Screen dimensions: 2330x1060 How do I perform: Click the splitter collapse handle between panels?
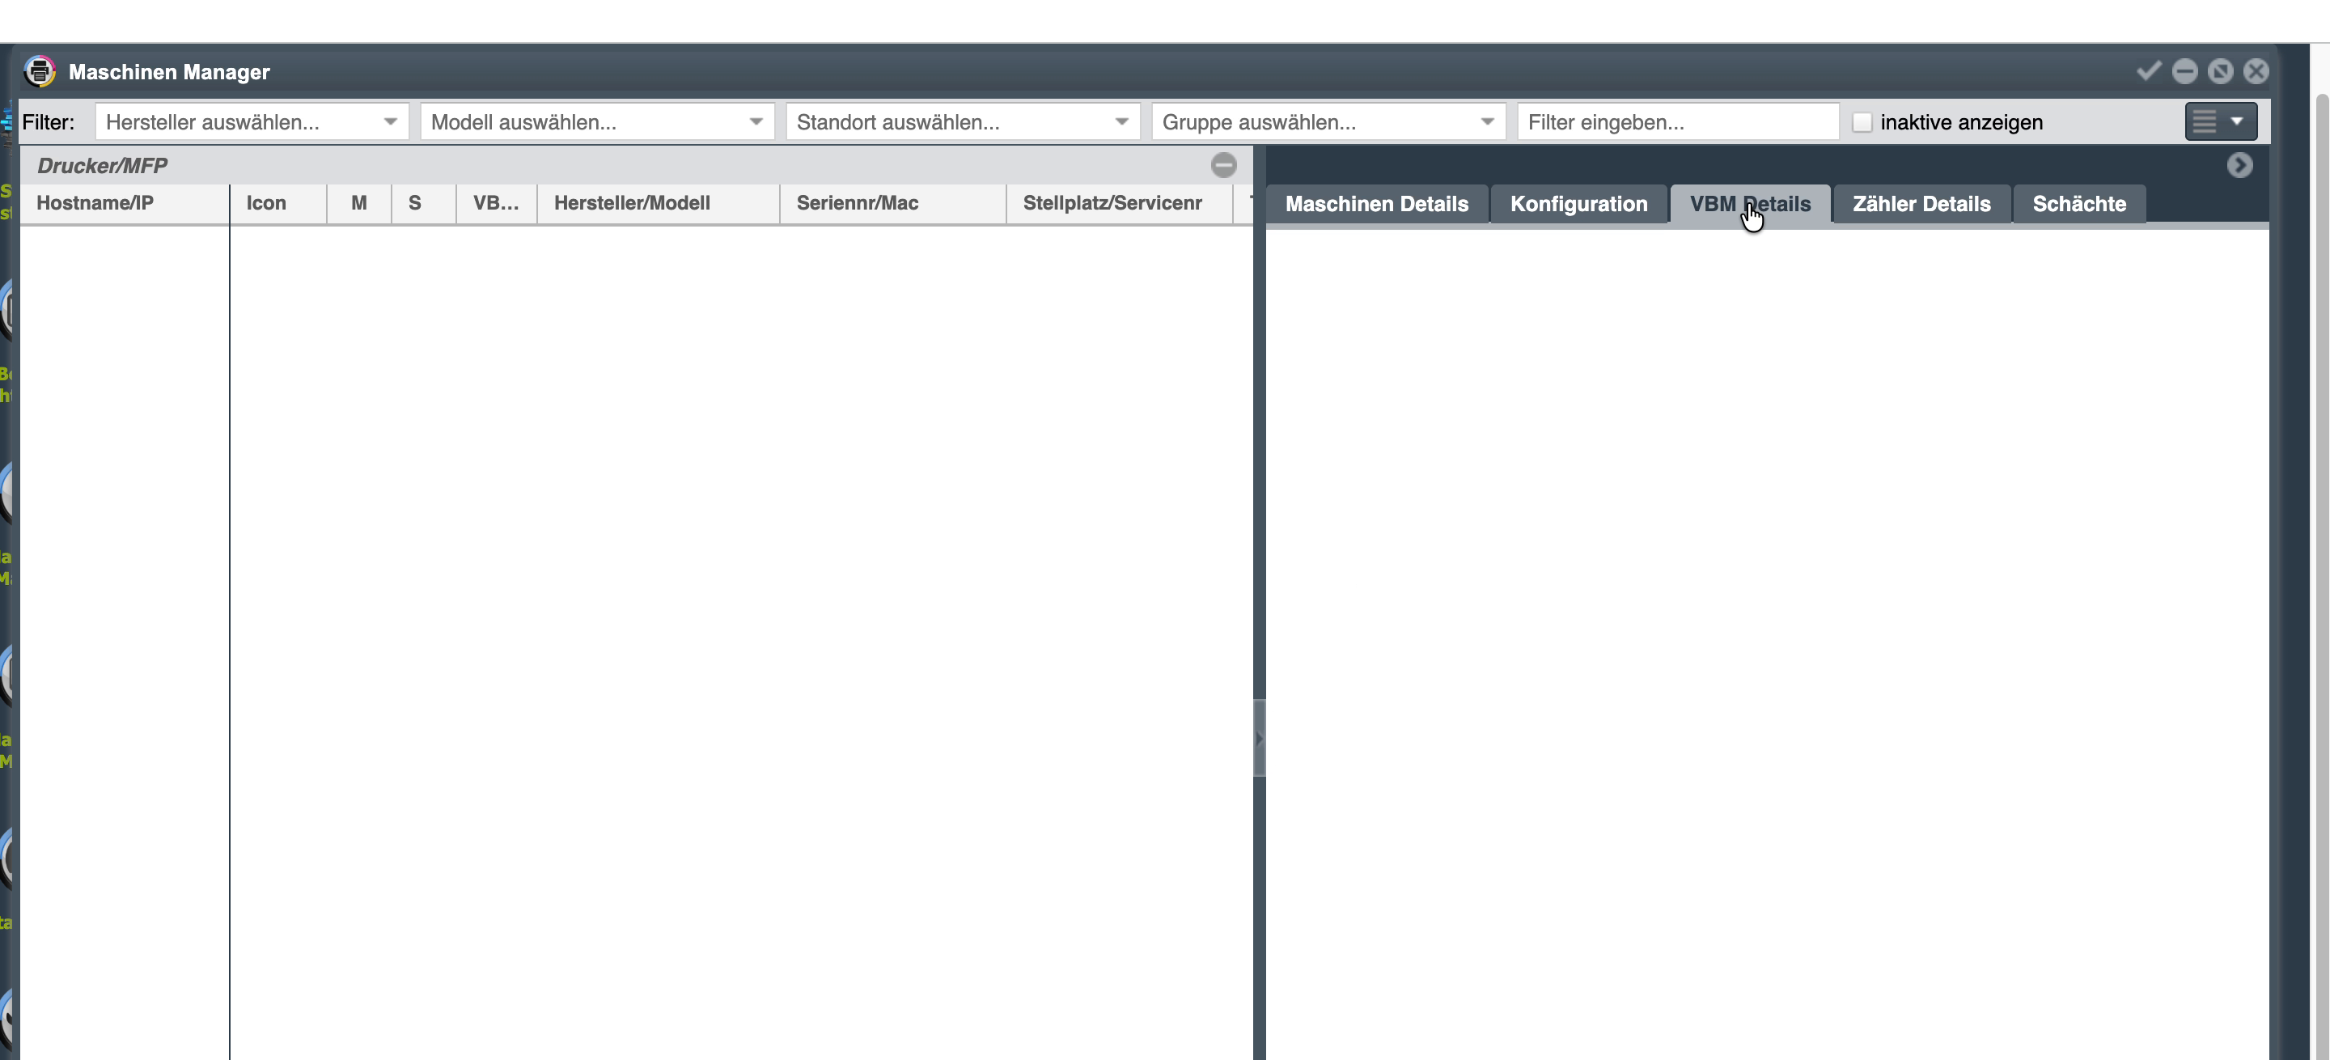[x=1259, y=738]
